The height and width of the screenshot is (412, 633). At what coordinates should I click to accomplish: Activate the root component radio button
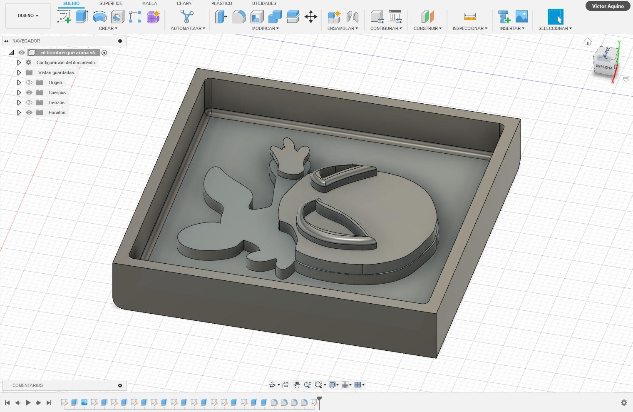[104, 52]
